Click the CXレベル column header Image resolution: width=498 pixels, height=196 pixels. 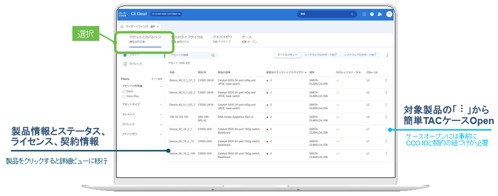coord(372,72)
